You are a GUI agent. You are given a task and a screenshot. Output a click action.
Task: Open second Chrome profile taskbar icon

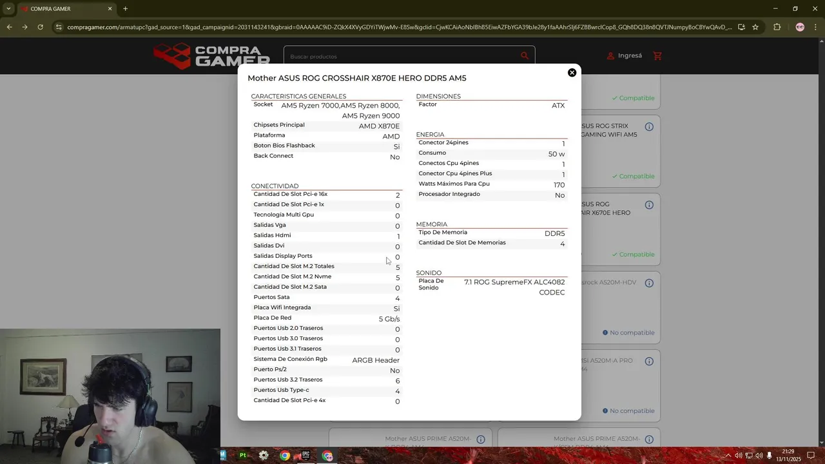(x=327, y=456)
